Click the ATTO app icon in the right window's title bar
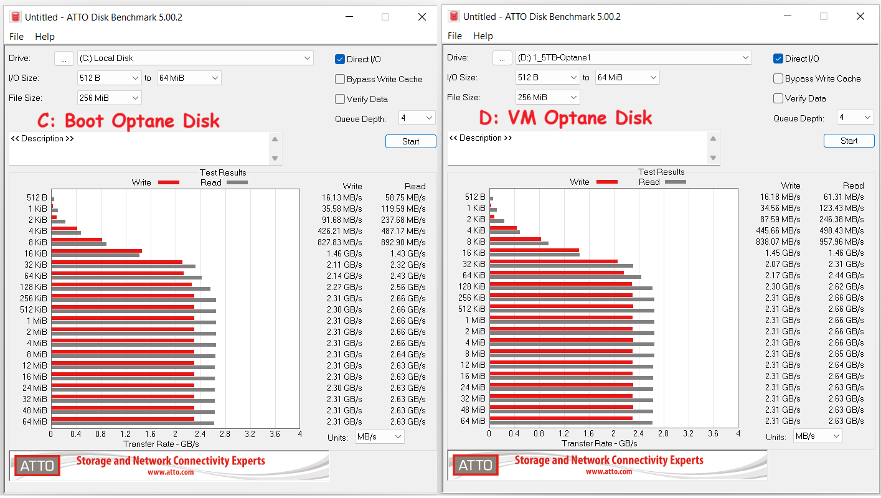The width and height of the screenshot is (881, 498). point(454,16)
